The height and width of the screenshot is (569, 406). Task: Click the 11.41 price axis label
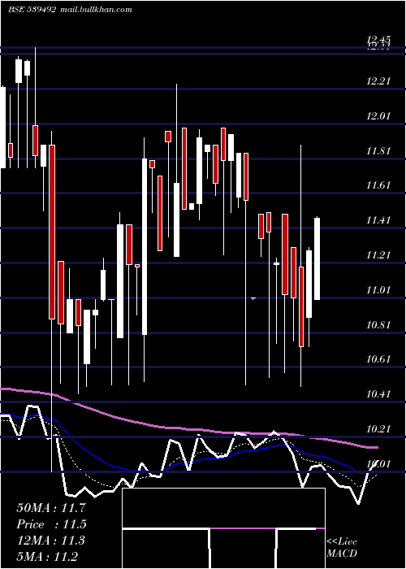[379, 220]
